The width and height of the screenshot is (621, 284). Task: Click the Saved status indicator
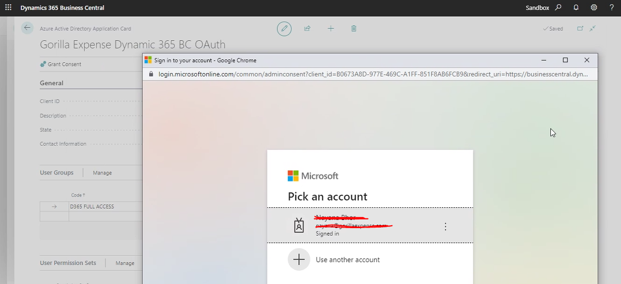pyautogui.click(x=553, y=29)
